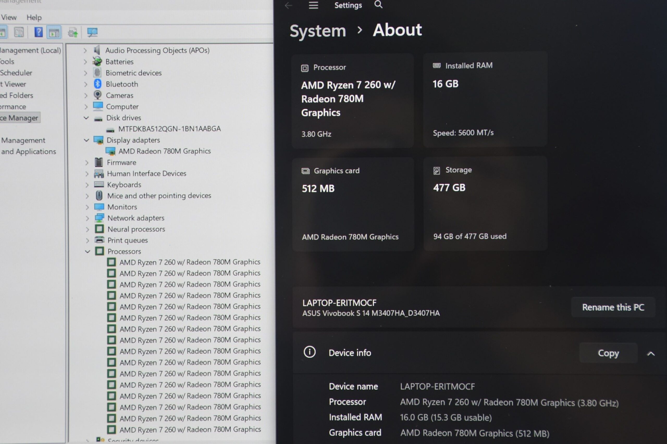Click the Mice and other pointing devices icon
This screenshot has height=444, width=667.
pyautogui.click(x=99, y=195)
